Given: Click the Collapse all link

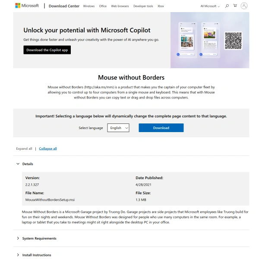Looking at the screenshot, I should [x=48, y=148].
